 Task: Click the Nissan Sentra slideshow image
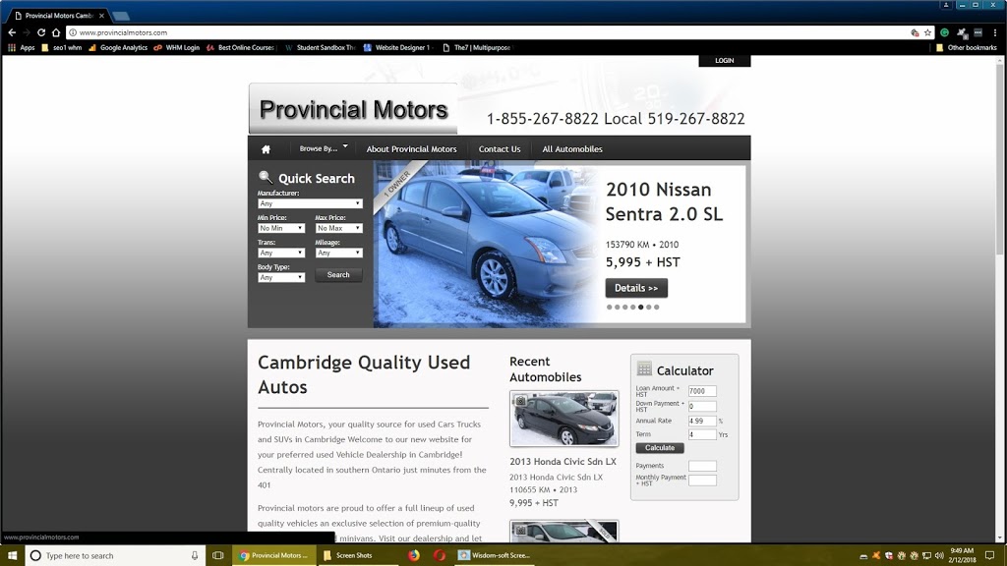486,244
